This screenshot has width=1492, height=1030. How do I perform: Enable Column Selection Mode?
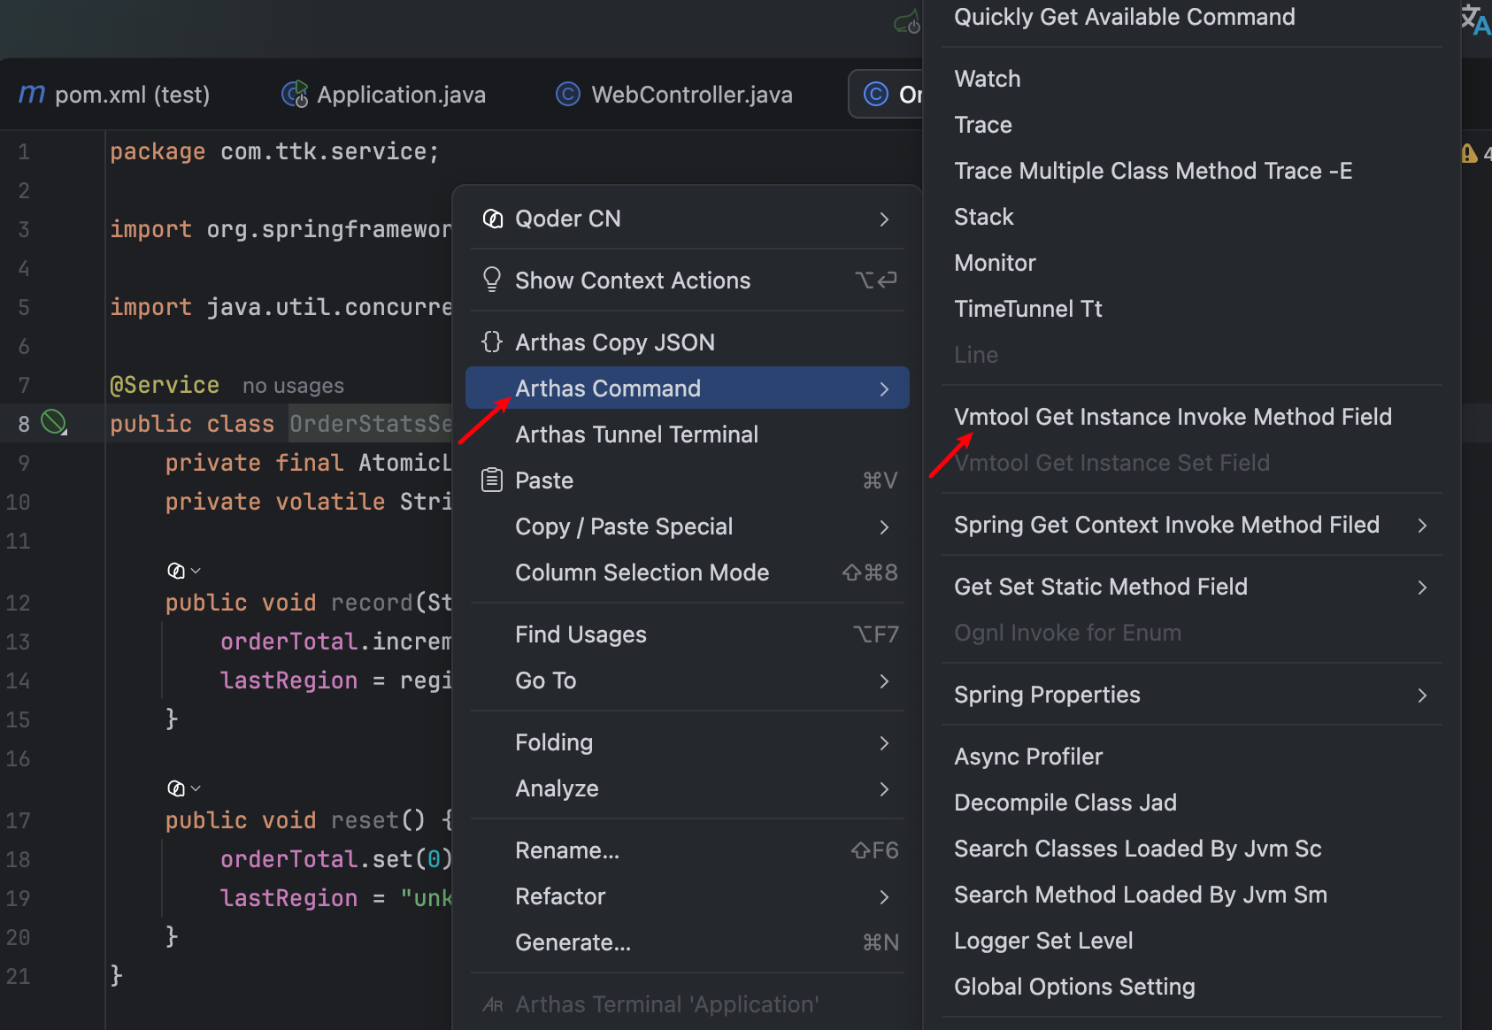pyautogui.click(x=687, y=573)
